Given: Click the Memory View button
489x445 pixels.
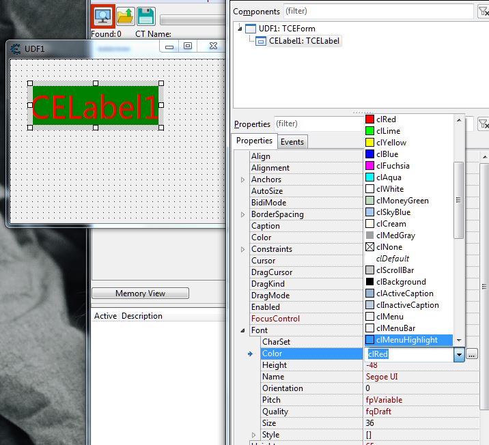Looking at the screenshot, I should click(x=140, y=293).
